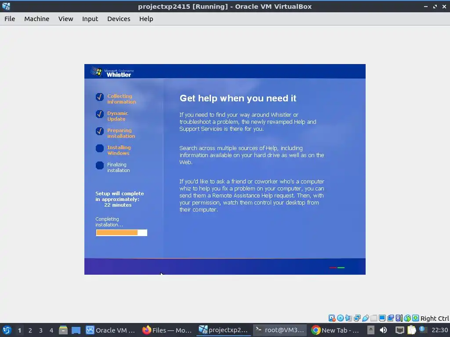
Task: Click the Installing Windows step text
Action: [x=119, y=150]
